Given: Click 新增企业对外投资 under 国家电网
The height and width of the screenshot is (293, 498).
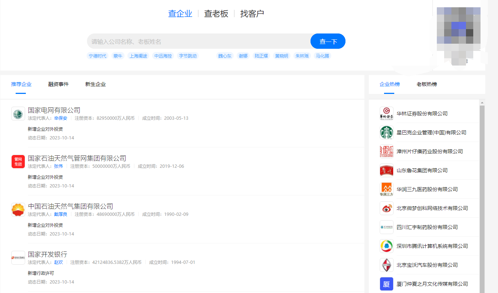Looking at the screenshot, I should click(46, 129).
